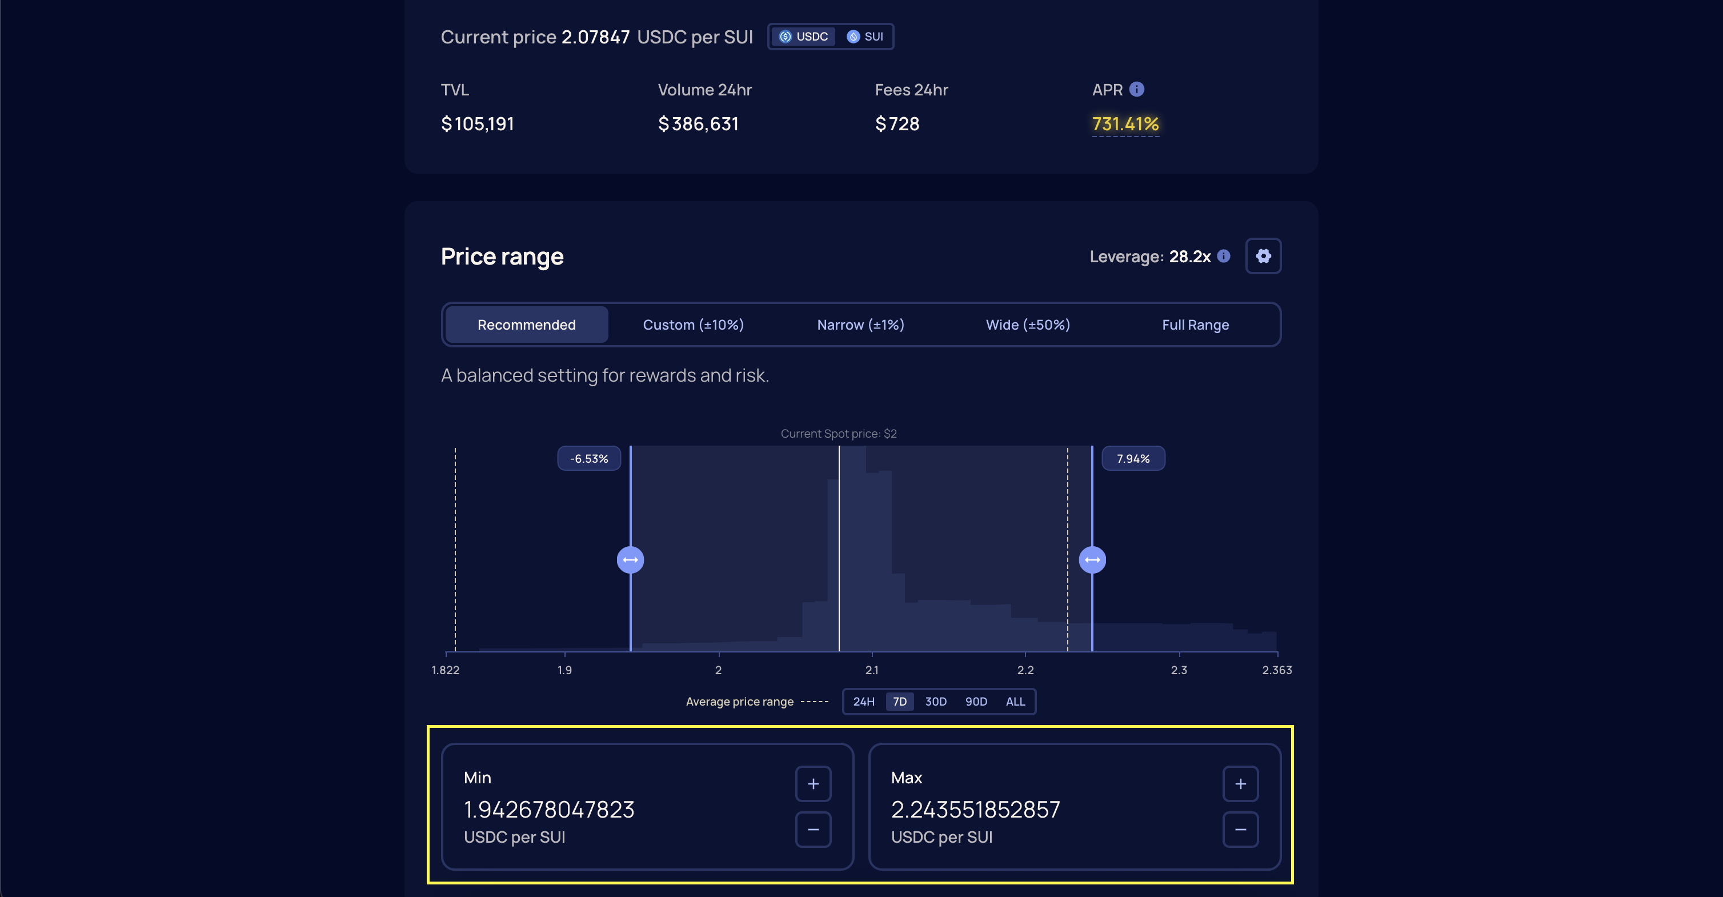Screen dimensions: 1723x897
Task: Select Custom (±10%) range tab
Action: pos(693,325)
